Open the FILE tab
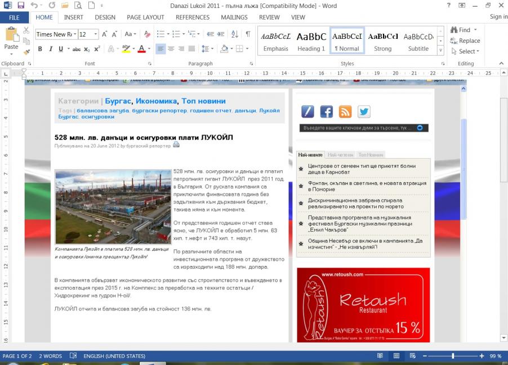Image resolution: width=508 pixels, height=365 pixels. point(14,17)
